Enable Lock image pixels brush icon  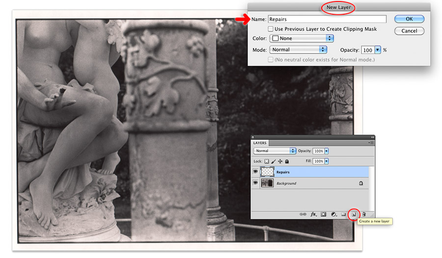274,161
